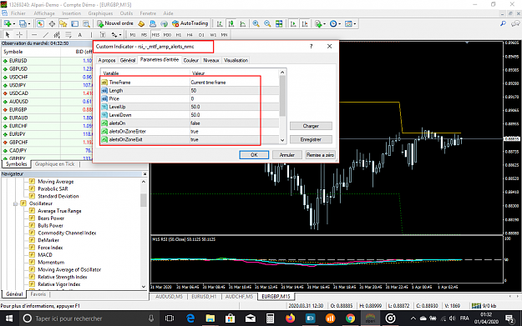Open indicators list dropdown arrow
The width and height of the screenshot is (522, 326).
325,24
